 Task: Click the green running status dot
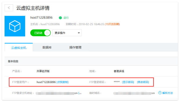(x=60, y=18)
